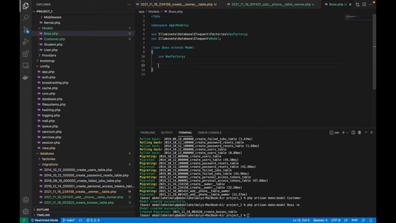This screenshot has height=223, width=396.
Task: Open 2021_11_18_002620_create_bosses_table.php migration
Action: [79, 203]
